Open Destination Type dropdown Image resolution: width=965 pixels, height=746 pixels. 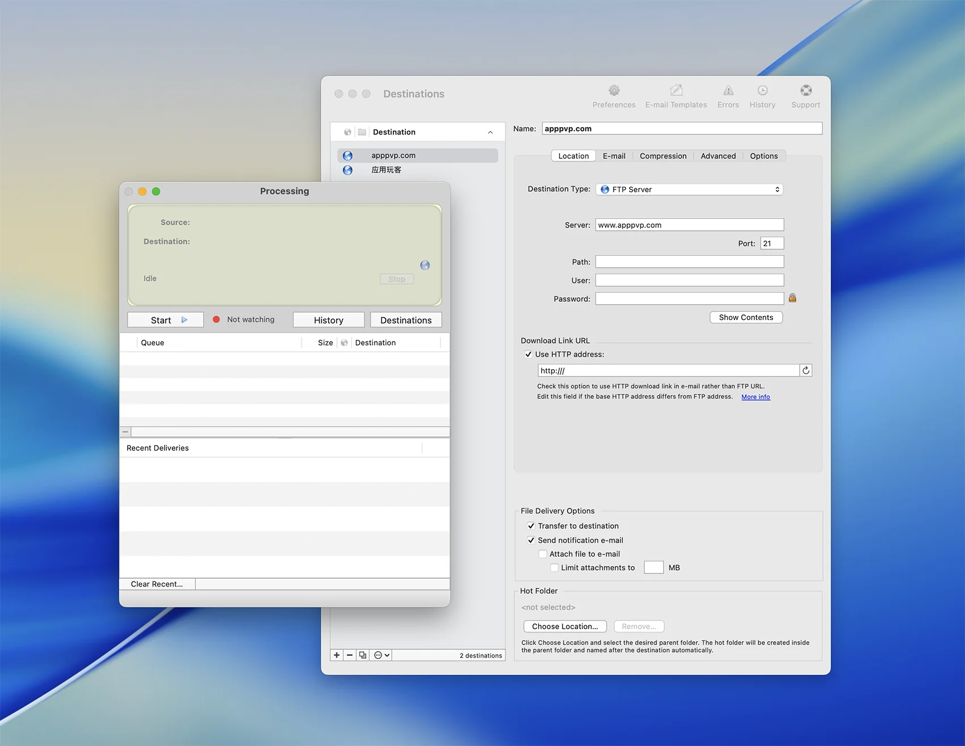click(x=689, y=189)
